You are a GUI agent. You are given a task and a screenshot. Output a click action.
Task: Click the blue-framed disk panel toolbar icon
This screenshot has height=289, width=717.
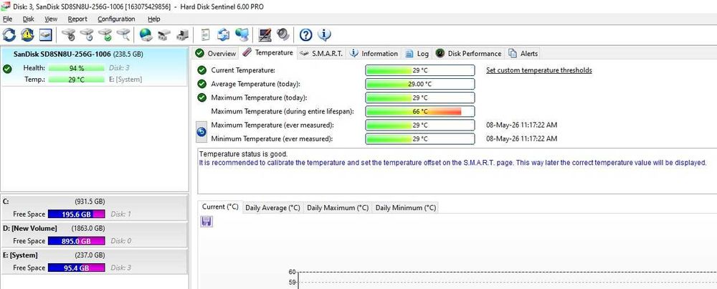click(x=45, y=34)
